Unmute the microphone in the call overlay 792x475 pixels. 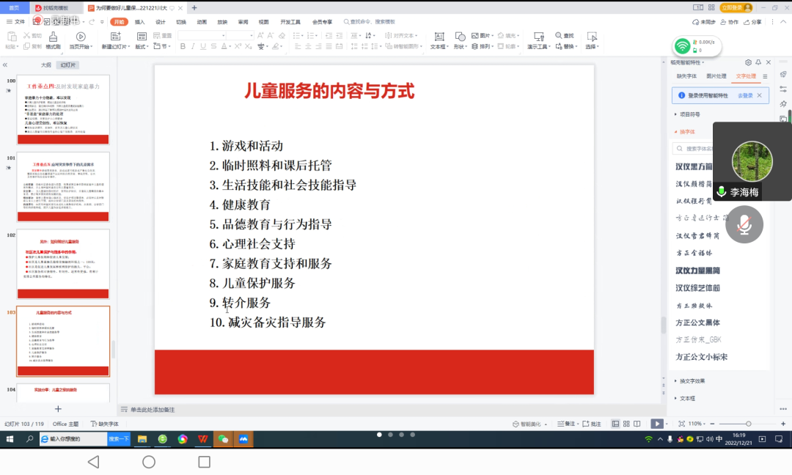coord(744,224)
